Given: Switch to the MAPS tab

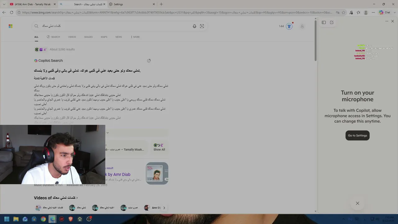Looking at the screenshot, I should point(104,37).
